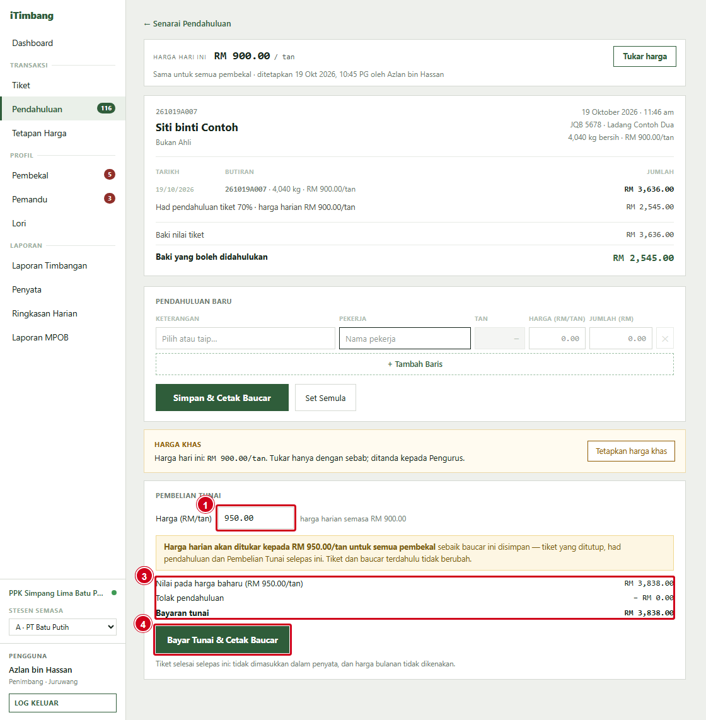Select supplier name Siti binti Contoh
This screenshot has width=706, height=720.
[197, 127]
